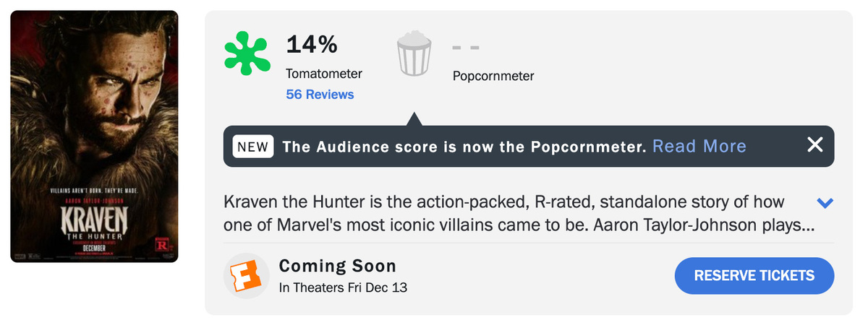The height and width of the screenshot is (325, 868).
Task: Select the Tomatometer label
Action: click(x=324, y=74)
